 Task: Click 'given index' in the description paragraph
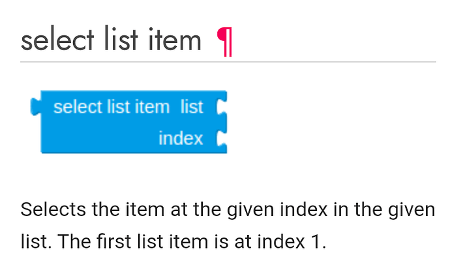pos(277,210)
